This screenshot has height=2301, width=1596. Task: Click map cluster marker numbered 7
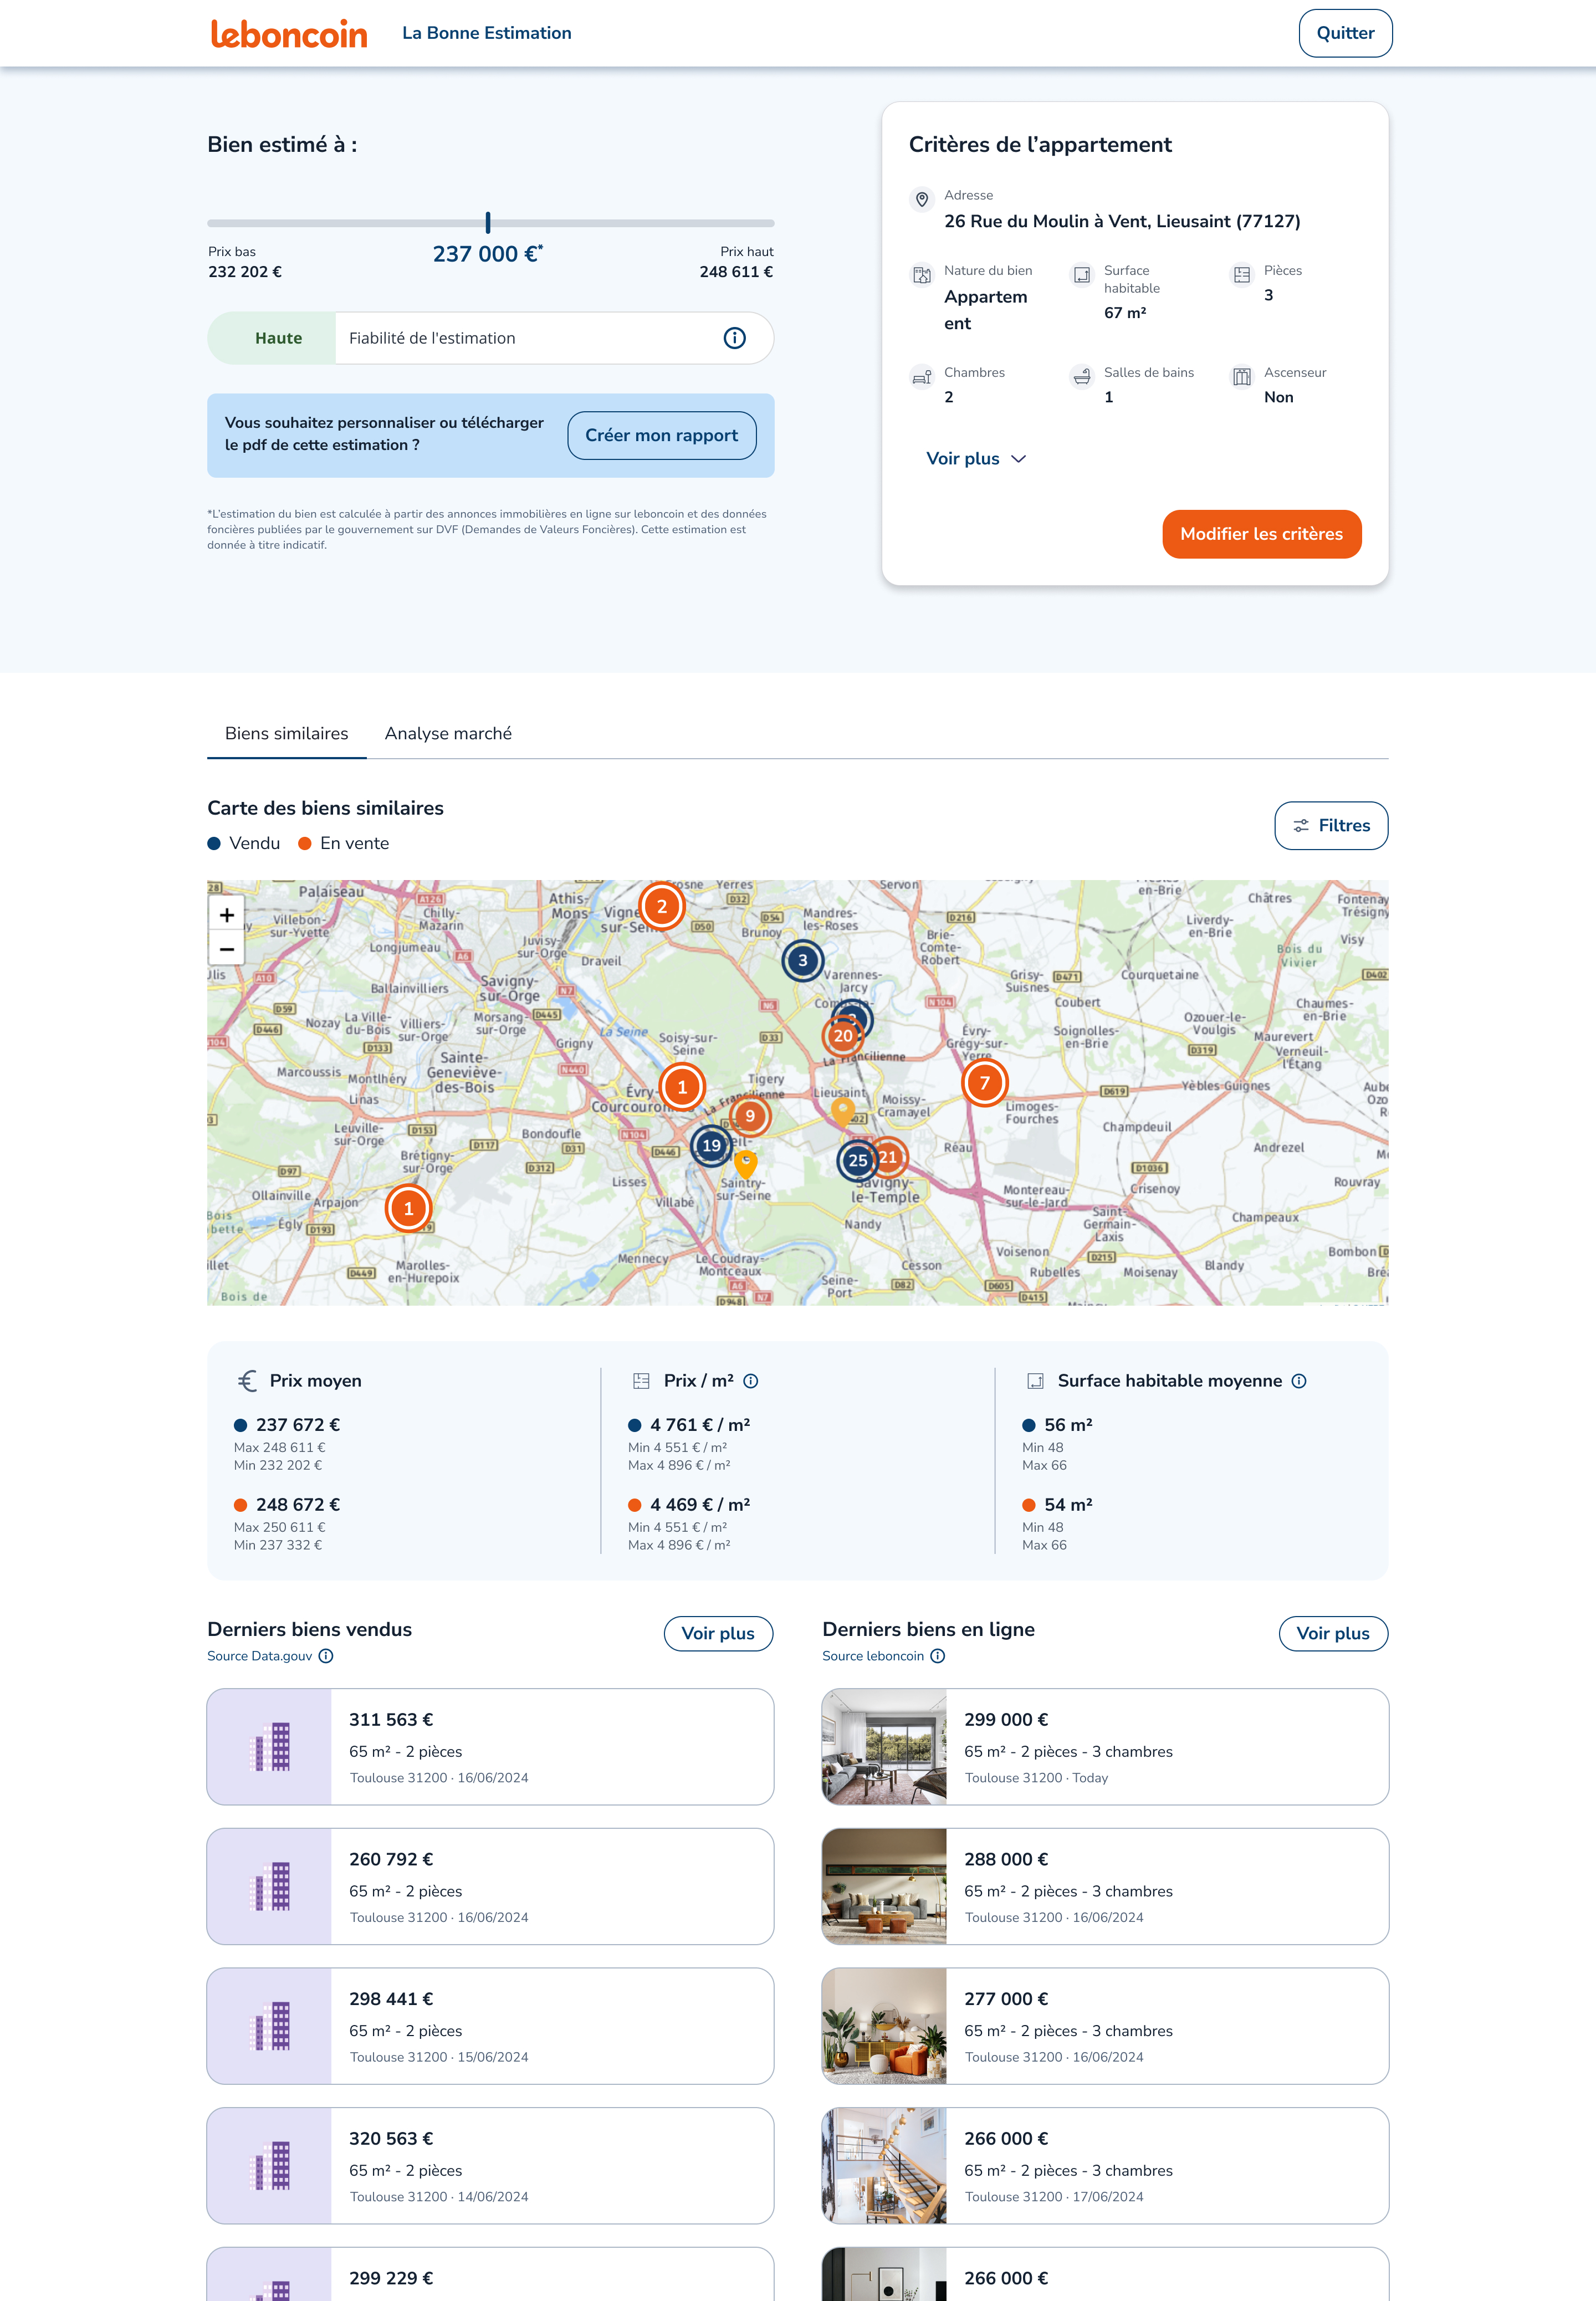pos(984,1083)
